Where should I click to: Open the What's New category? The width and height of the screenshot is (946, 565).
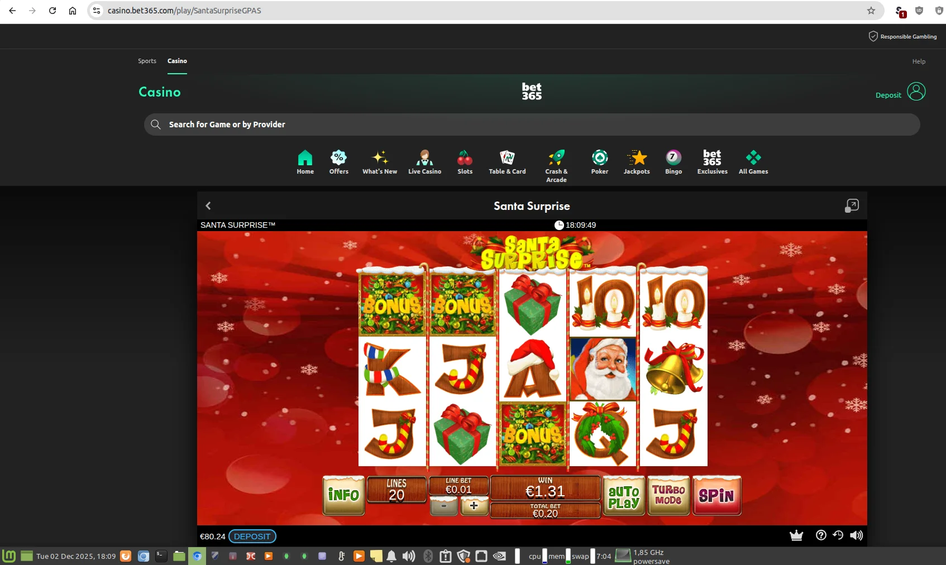tap(380, 162)
